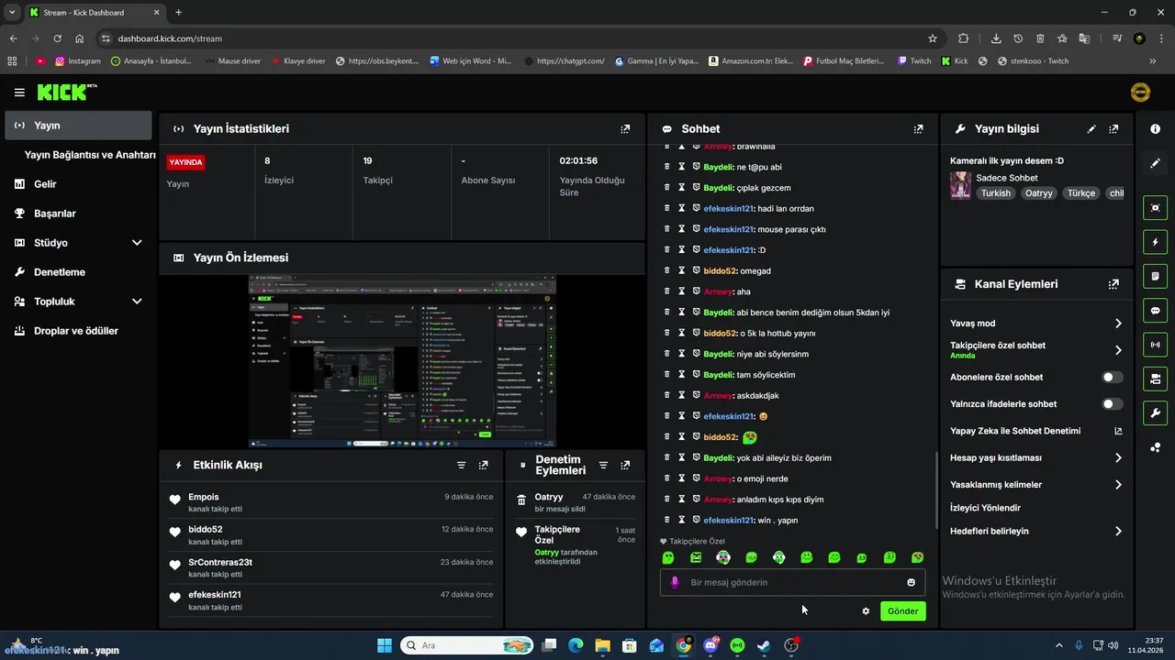Expand the Stüdyo menu chevron

[x=137, y=243]
